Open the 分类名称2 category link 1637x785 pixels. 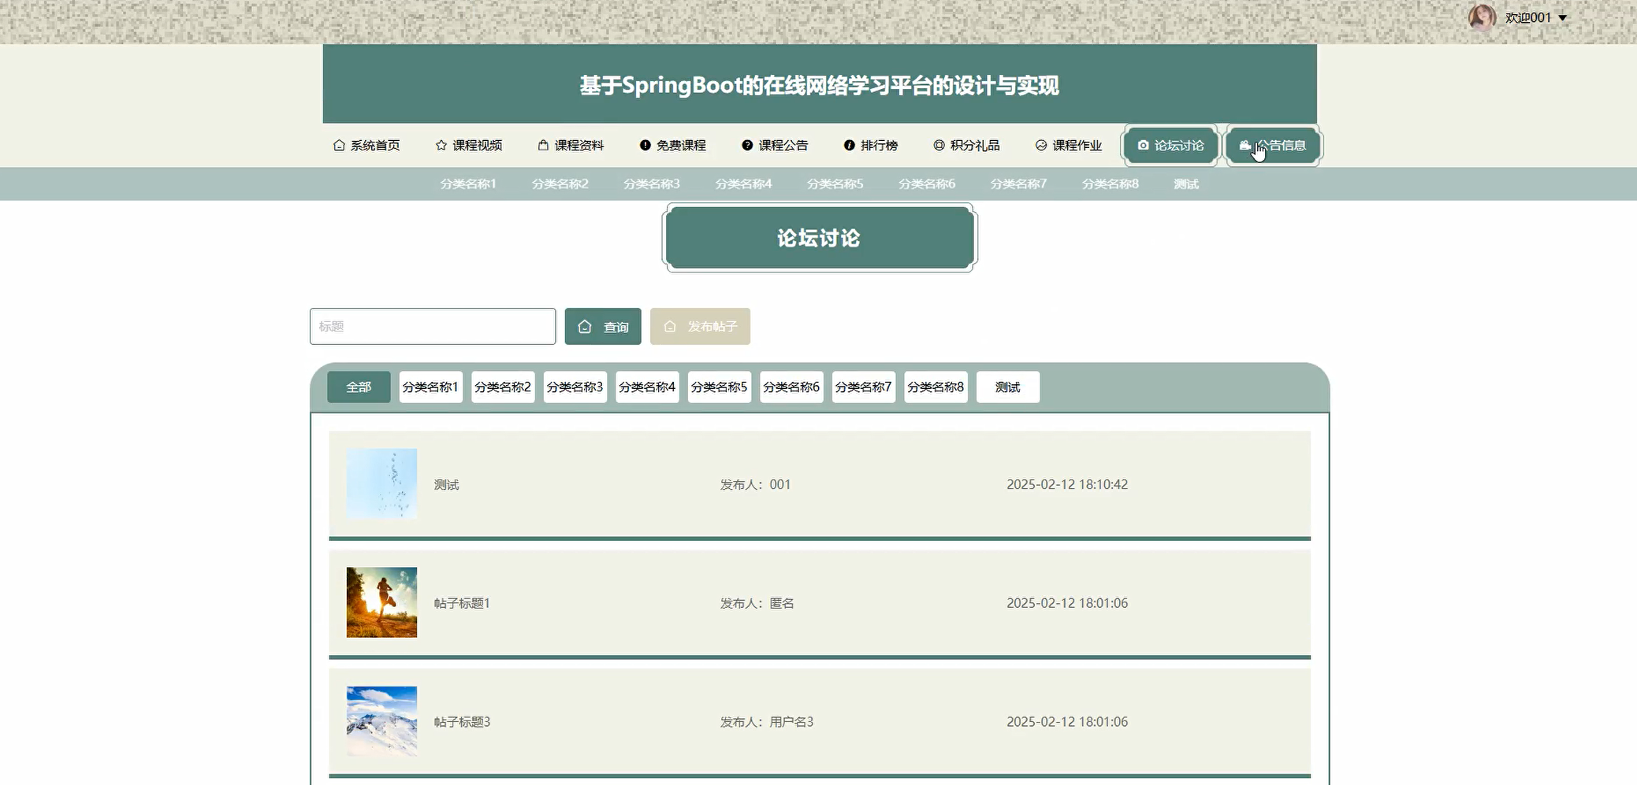click(x=559, y=183)
